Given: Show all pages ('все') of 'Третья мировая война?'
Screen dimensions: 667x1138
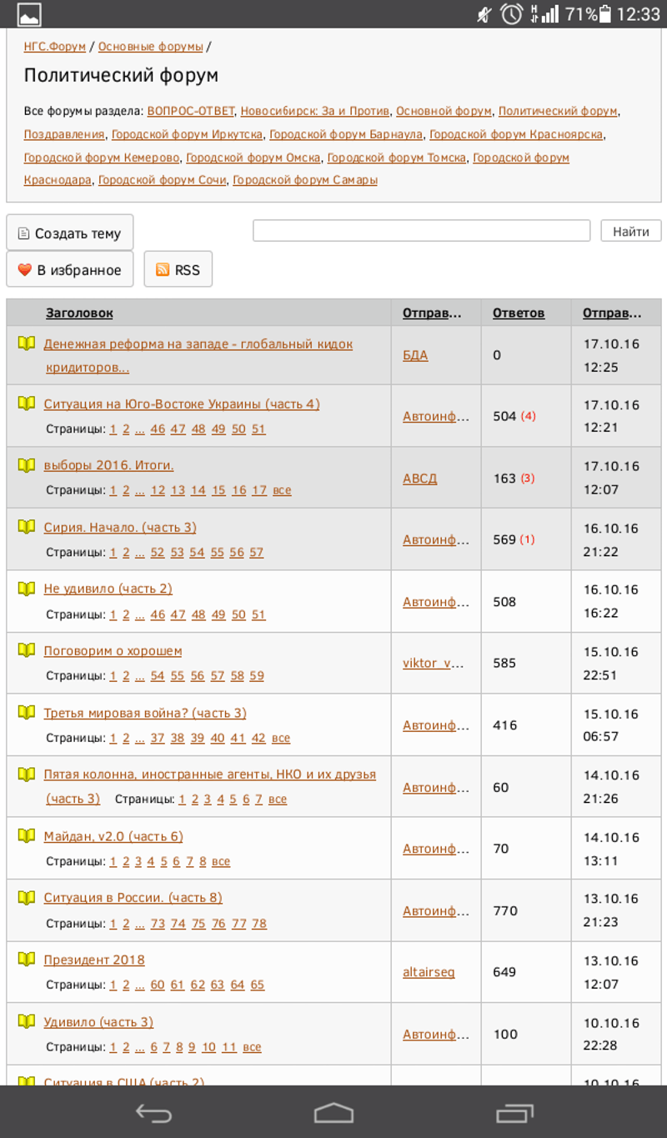Looking at the screenshot, I should [x=281, y=738].
